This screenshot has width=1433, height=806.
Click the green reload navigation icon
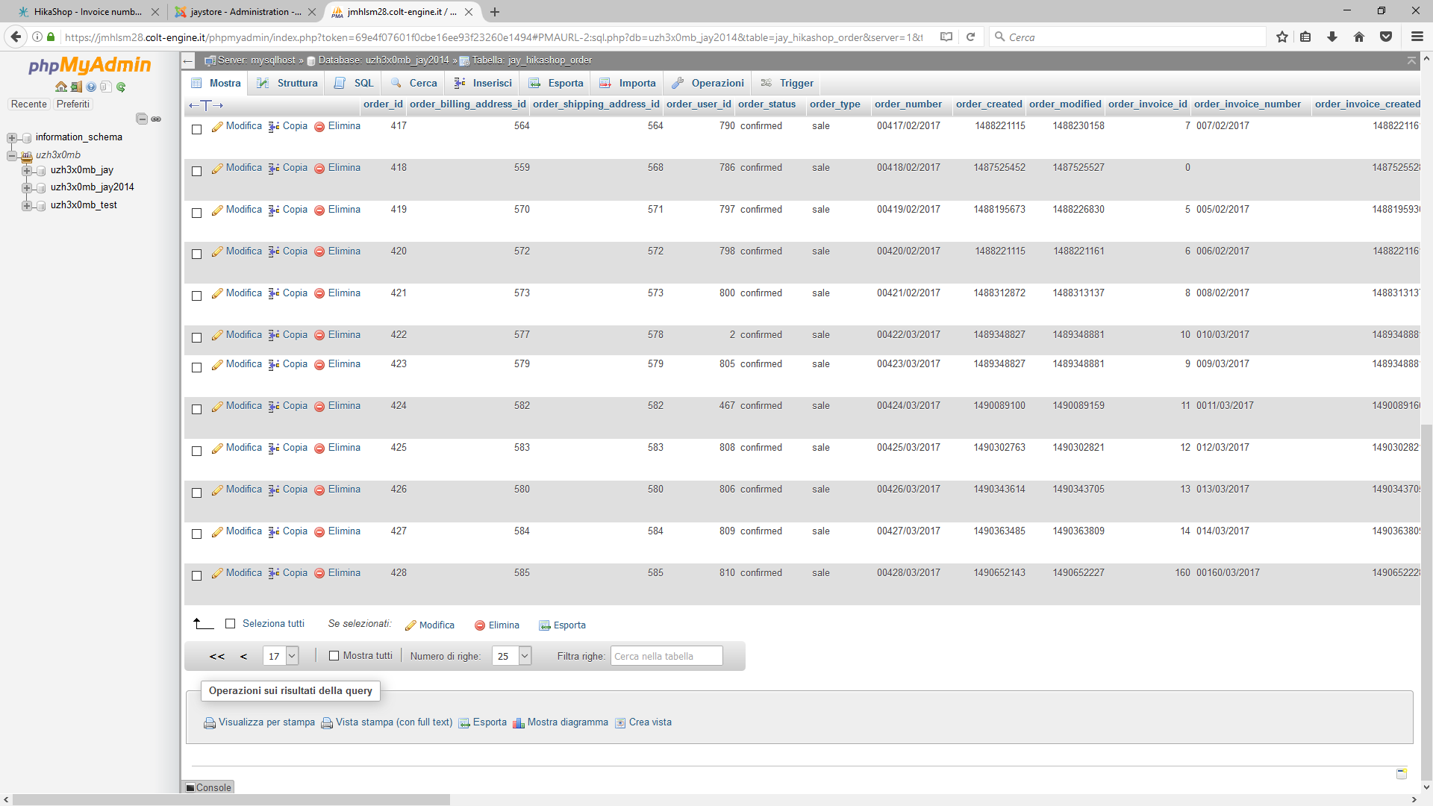tap(121, 87)
